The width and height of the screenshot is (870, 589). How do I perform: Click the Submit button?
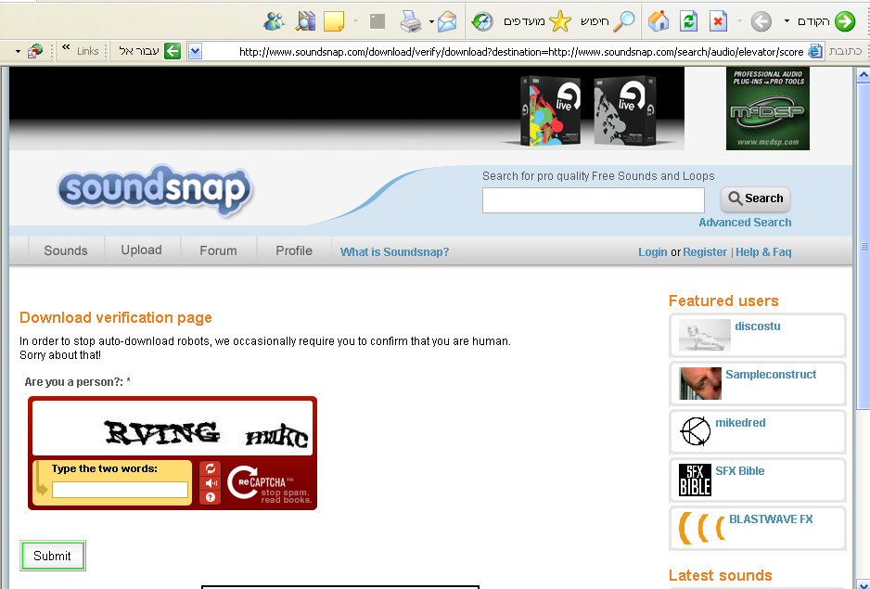point(52,556)
